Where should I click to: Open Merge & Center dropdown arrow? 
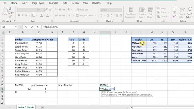(96, 15)
